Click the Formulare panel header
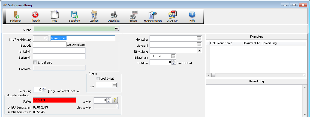 click(x=256, y=37)
